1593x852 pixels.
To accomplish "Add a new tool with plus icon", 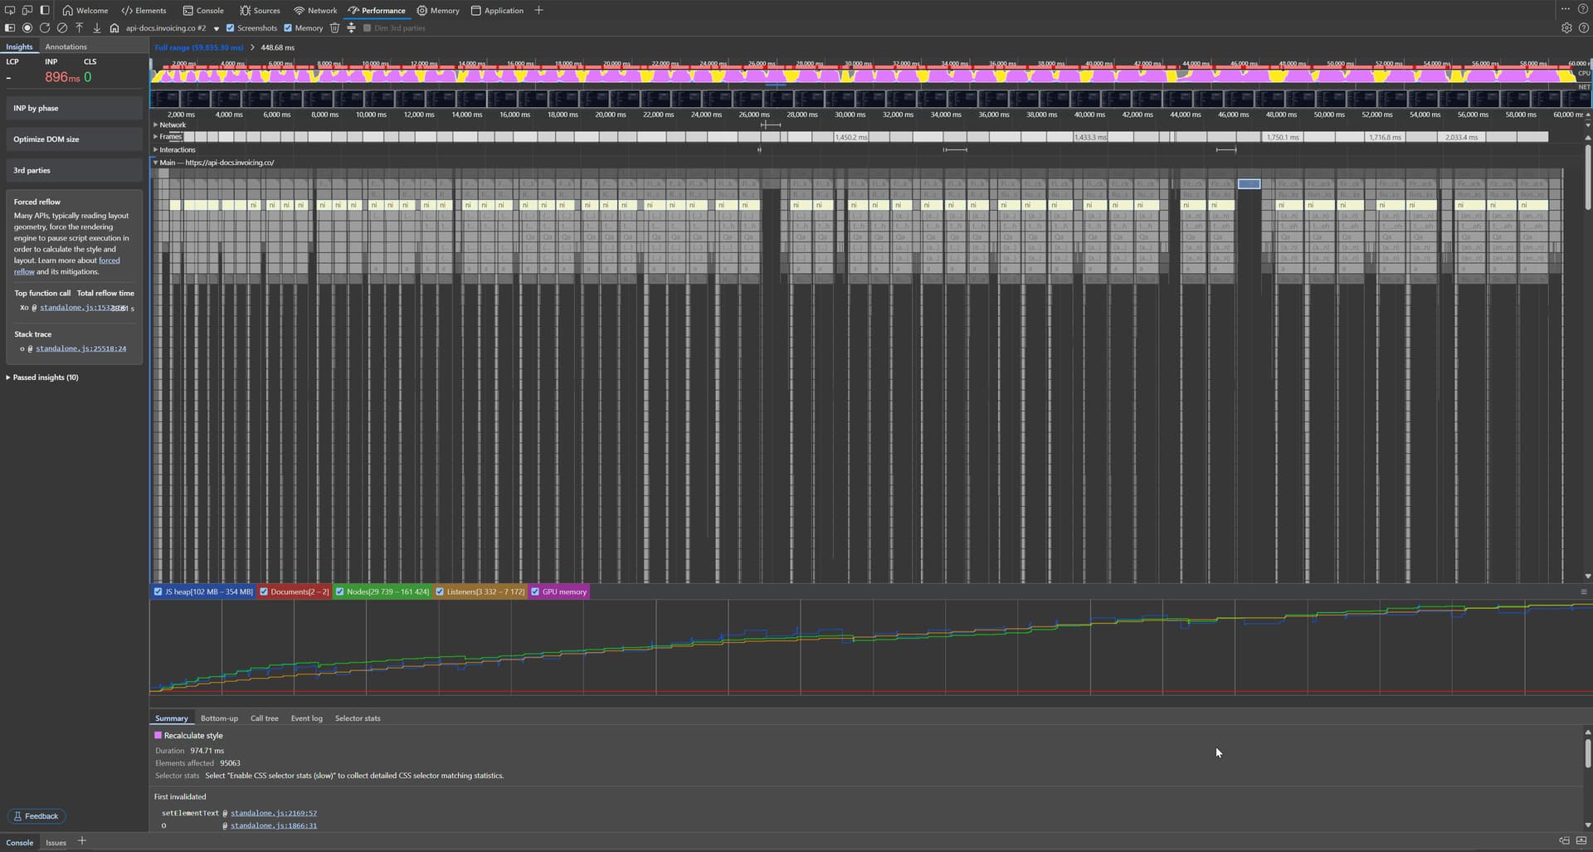I will point(538,10).
